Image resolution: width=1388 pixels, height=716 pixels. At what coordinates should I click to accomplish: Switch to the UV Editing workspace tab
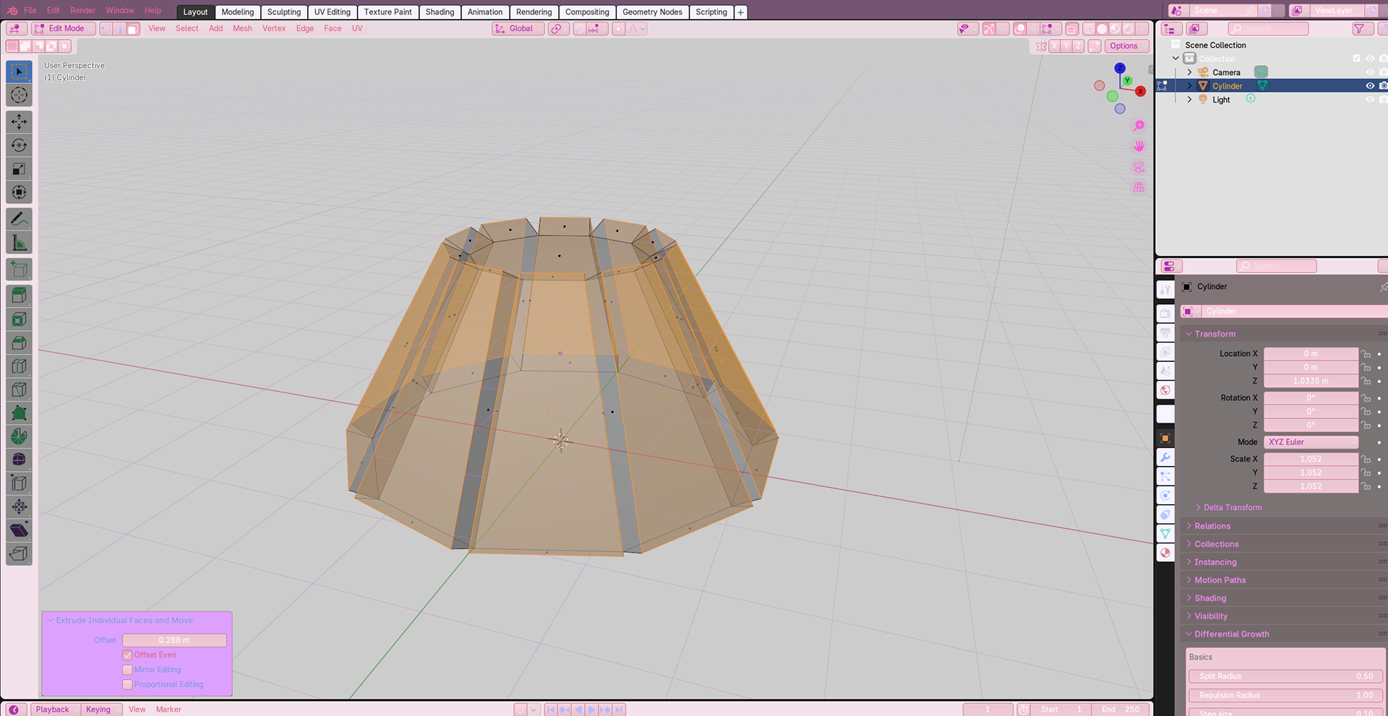point(332,12)
